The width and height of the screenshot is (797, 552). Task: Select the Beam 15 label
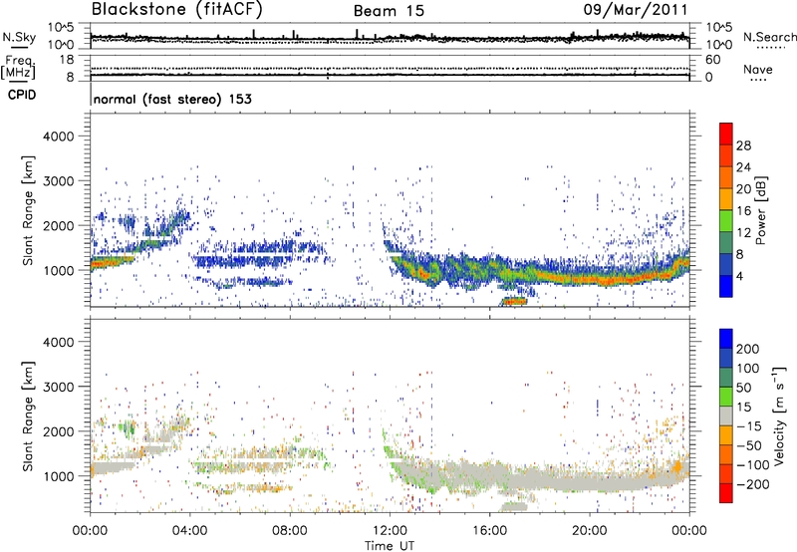[389, 11]
